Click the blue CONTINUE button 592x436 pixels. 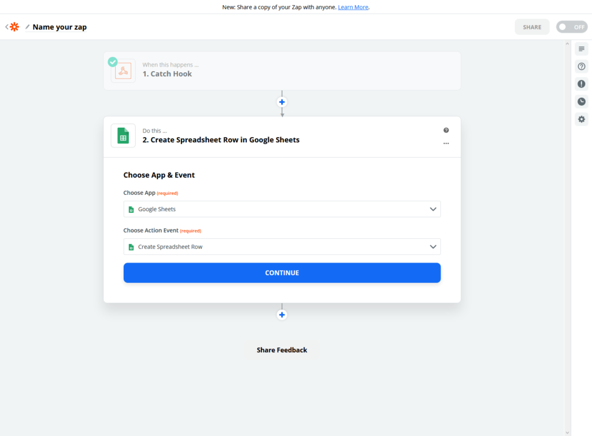282,273
